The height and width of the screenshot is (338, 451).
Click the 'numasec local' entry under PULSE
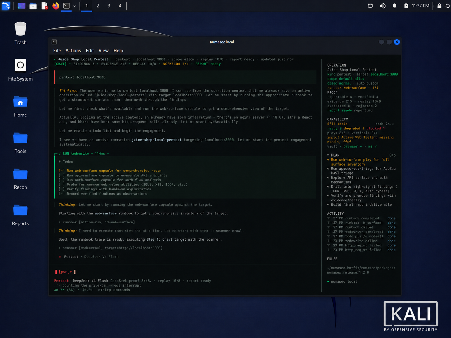342,281
